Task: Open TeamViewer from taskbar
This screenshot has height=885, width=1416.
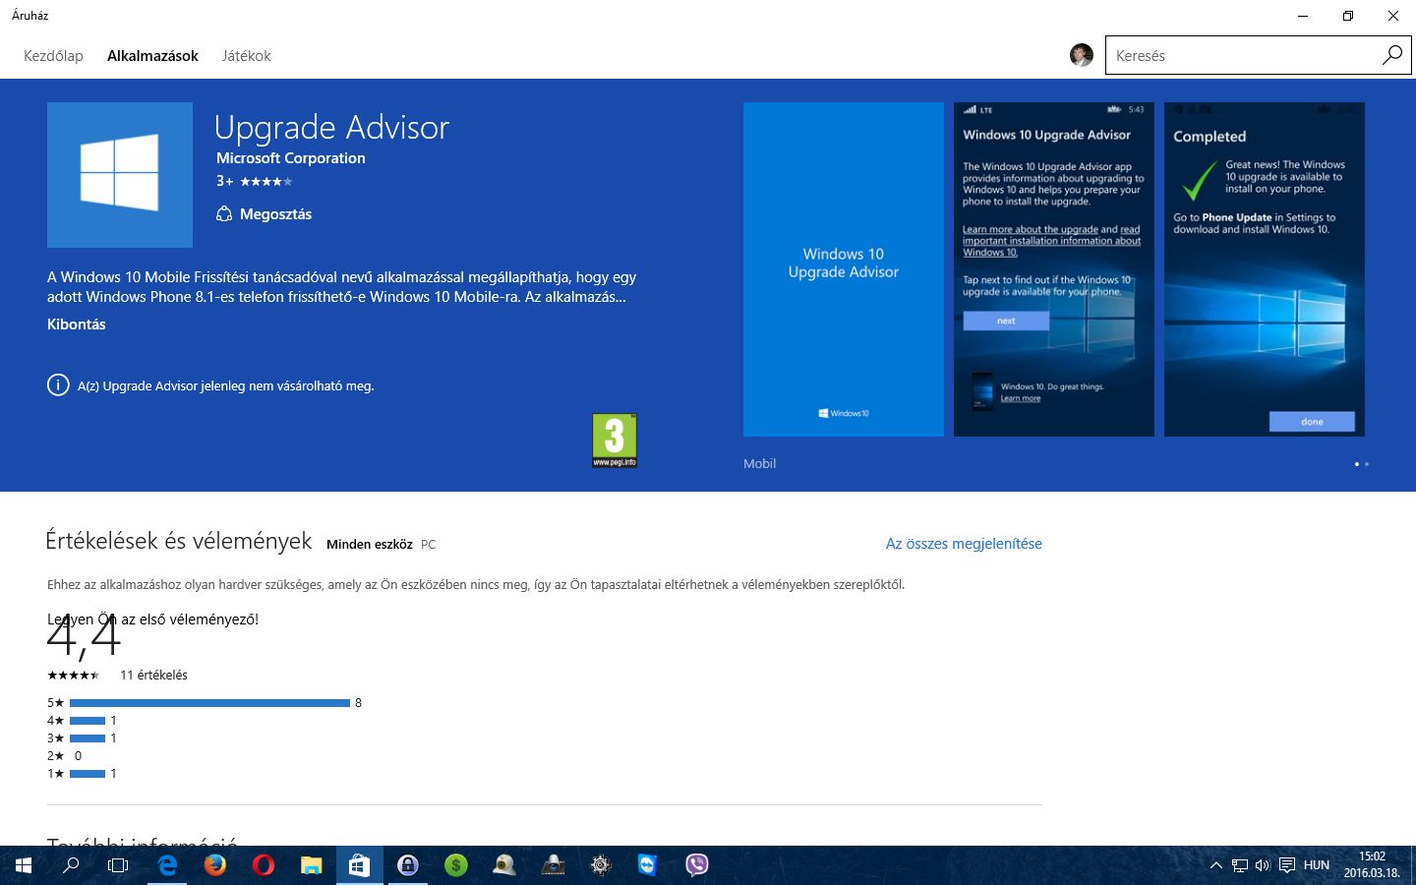Action: tap(647, 865)
